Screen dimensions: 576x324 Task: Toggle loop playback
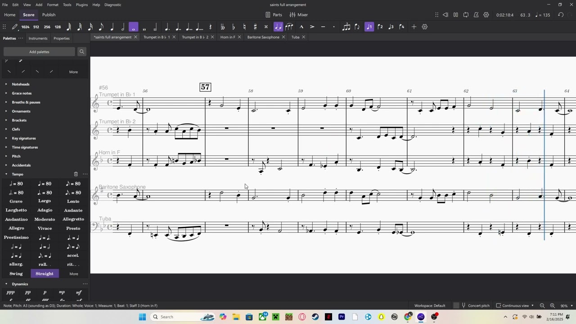coord(466,15)
